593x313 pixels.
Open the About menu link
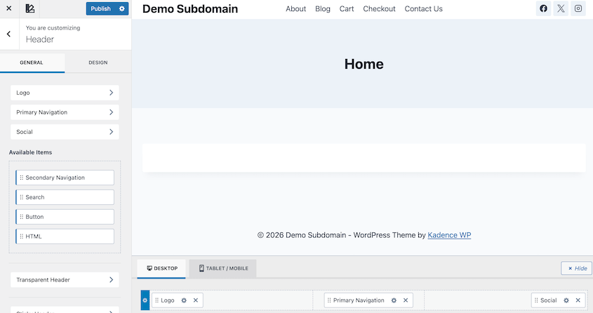click(295, 8)
